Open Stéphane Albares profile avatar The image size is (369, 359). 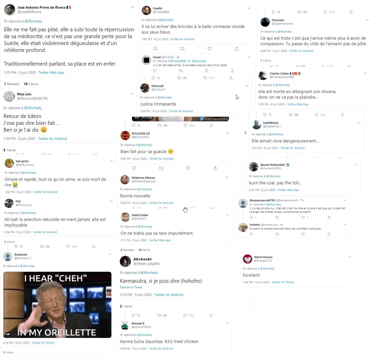click(x=125, y=180)
